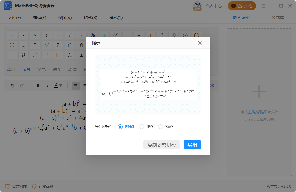
Task: Insert the partial derivative symbol
Action: pos(23,55)
